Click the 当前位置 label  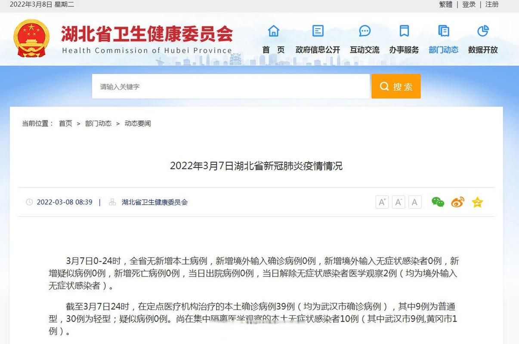click(38, 123)
